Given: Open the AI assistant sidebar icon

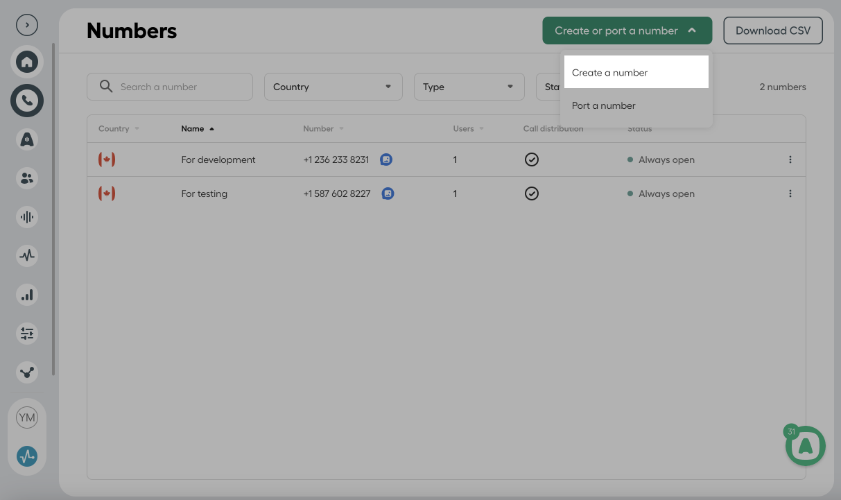Looking at the screenshot, I should 27,139.
